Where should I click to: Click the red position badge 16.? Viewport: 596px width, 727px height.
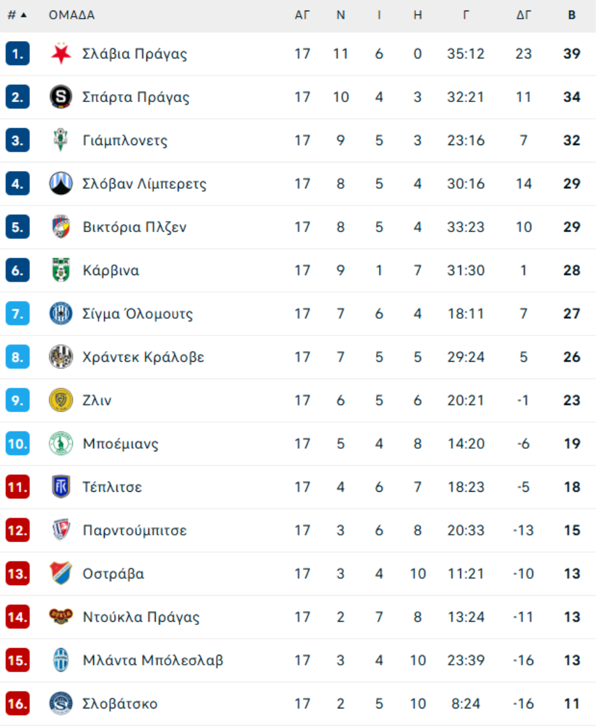(x=17, y=703)
